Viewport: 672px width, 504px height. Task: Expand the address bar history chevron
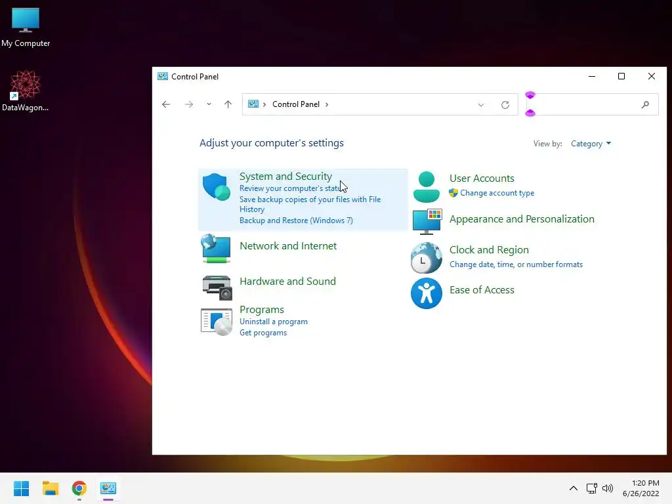(x=481, y=104)
